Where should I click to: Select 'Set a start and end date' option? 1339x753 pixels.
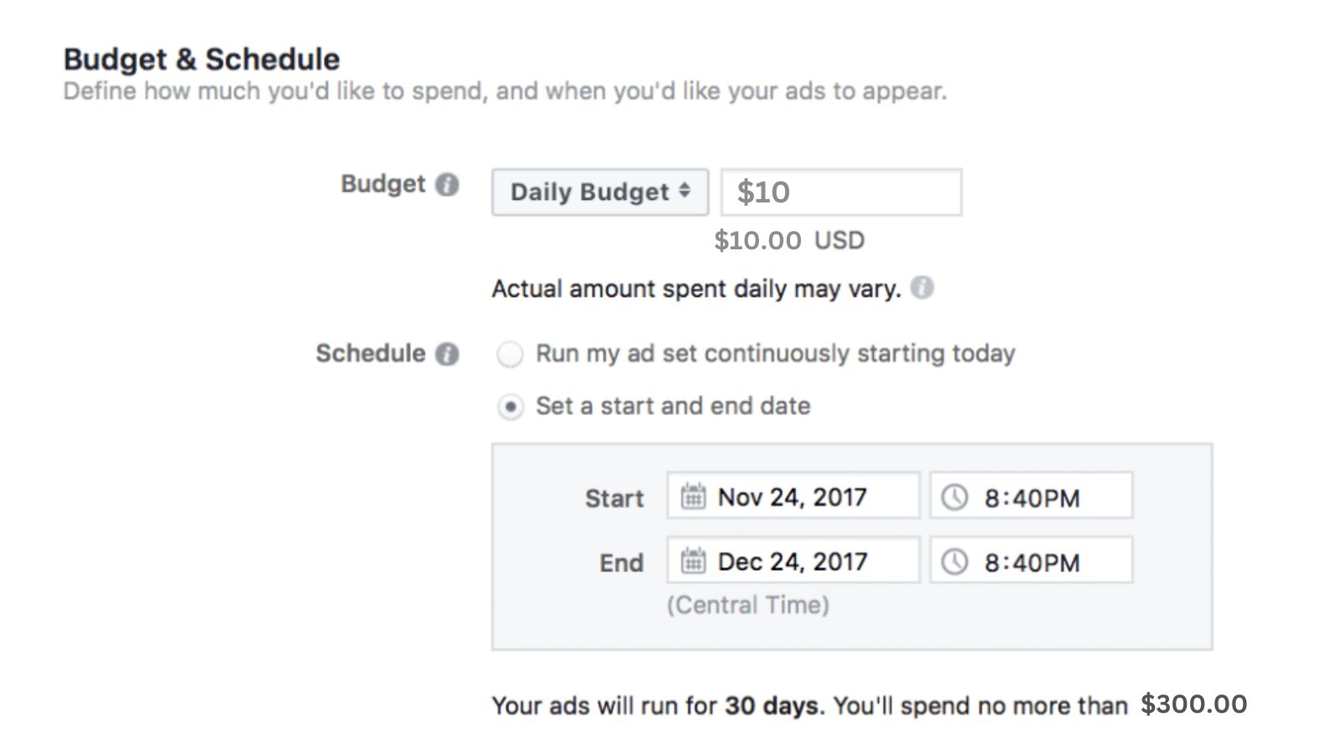coord(510,407)
